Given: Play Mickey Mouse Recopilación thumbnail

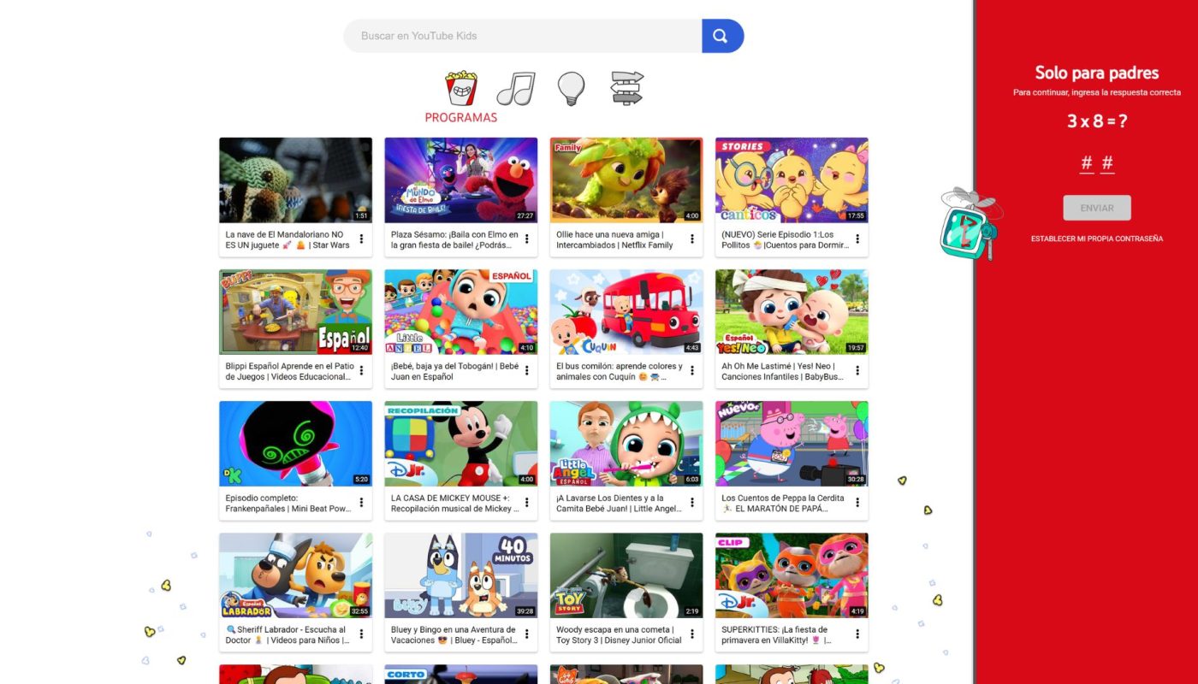Looking at the screenshot, I should click(461, 444).
